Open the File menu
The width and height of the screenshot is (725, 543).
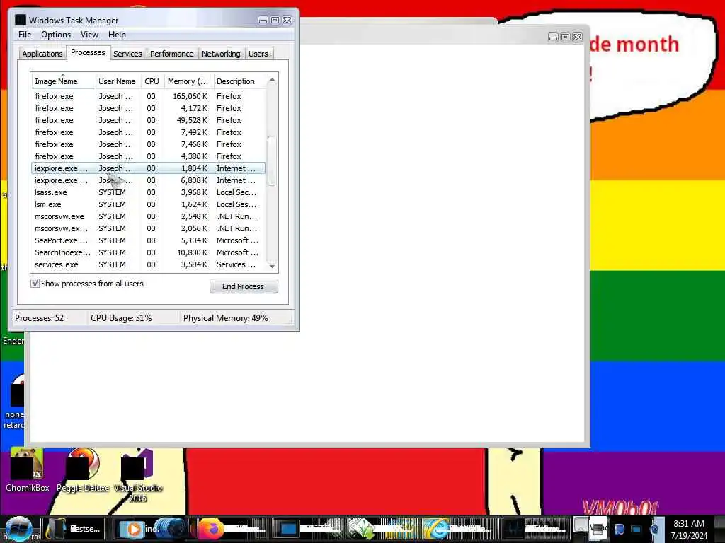click(x=25, y=35)
